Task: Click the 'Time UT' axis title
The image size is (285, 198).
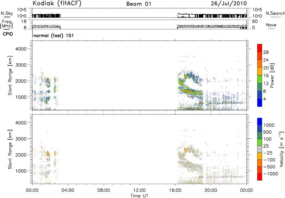Action: [x=139, y=196]
